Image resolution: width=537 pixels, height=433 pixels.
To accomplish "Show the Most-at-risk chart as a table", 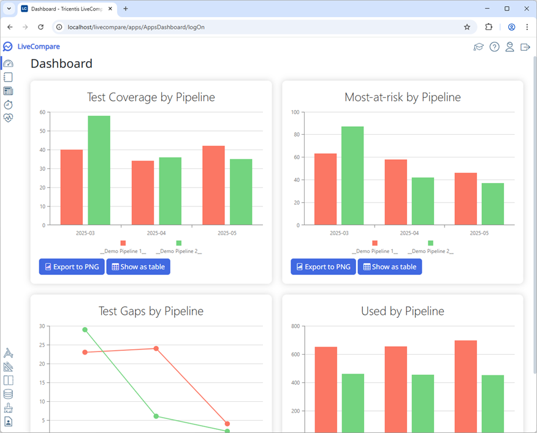I will 389,266.
